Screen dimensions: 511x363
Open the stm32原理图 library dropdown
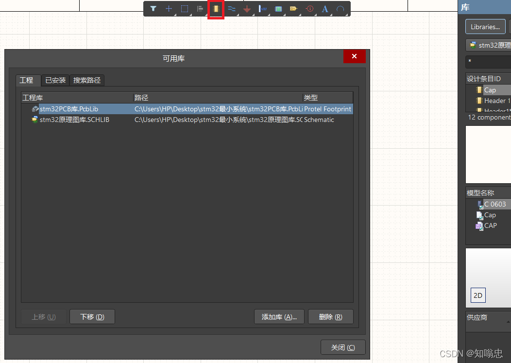click(x=488, y=45)
